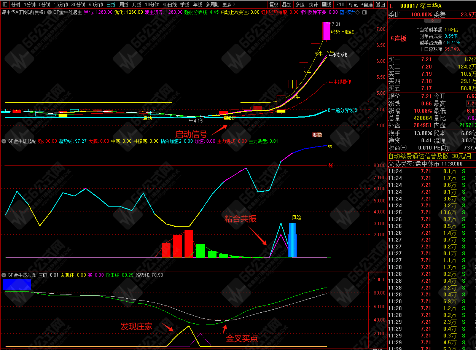This screenshot has height=350, width=476.
Task: Click the 涨榜 tag on chart bottom
Action: (317, 135)
